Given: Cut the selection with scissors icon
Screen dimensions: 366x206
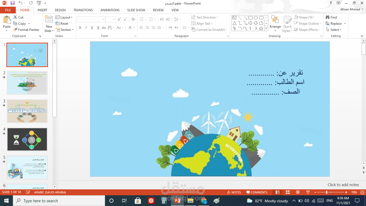Looking at the screenshot, I should [18, 17].
